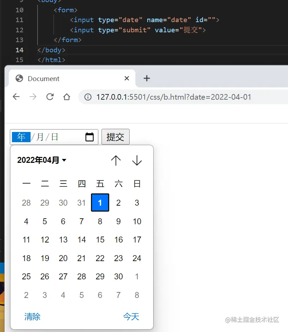
Task: Jump to today with 今天
Action: (x=131, y=317)
